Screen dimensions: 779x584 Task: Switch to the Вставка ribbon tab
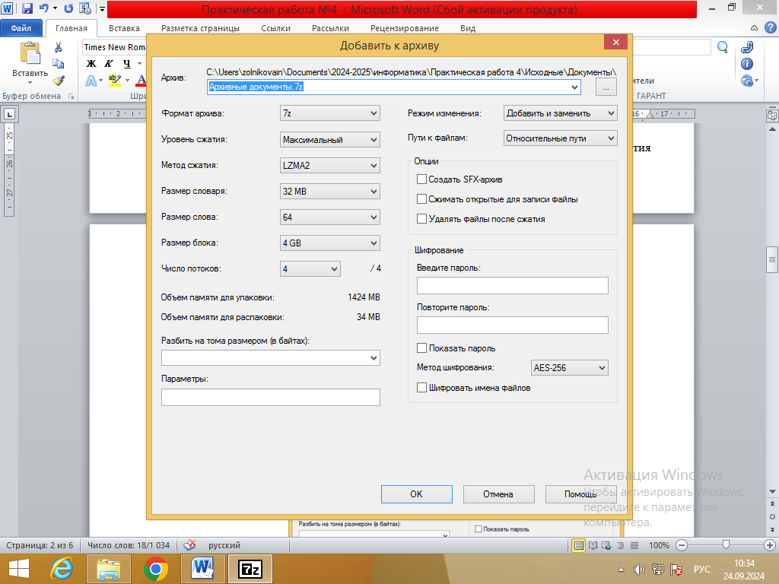[x=124, y=28]
